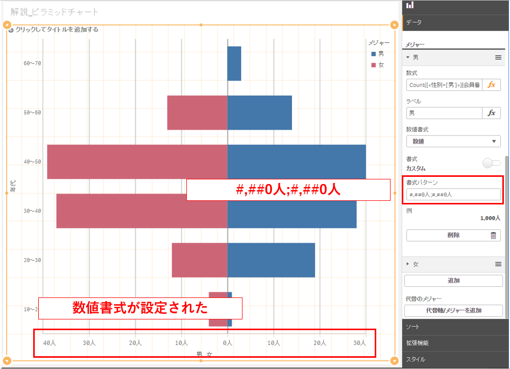Click into the 書式パターン input field
The image size is (510, 369).
tap(453, 194)
